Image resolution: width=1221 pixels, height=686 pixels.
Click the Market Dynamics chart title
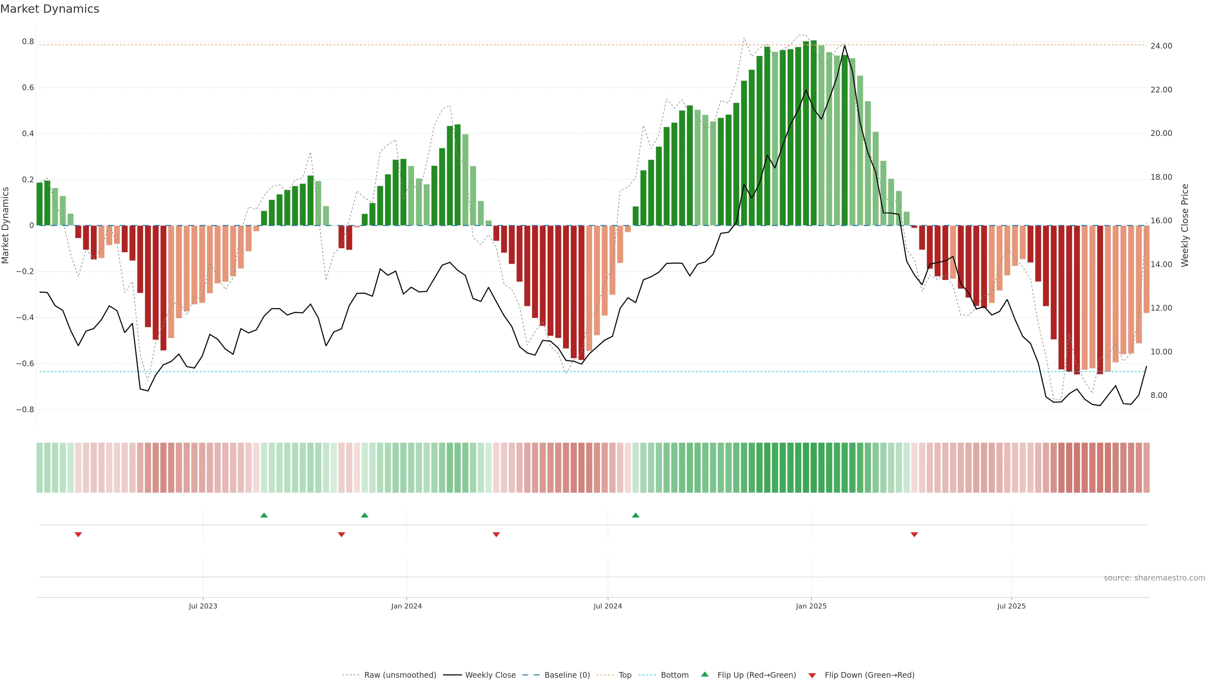50,9
